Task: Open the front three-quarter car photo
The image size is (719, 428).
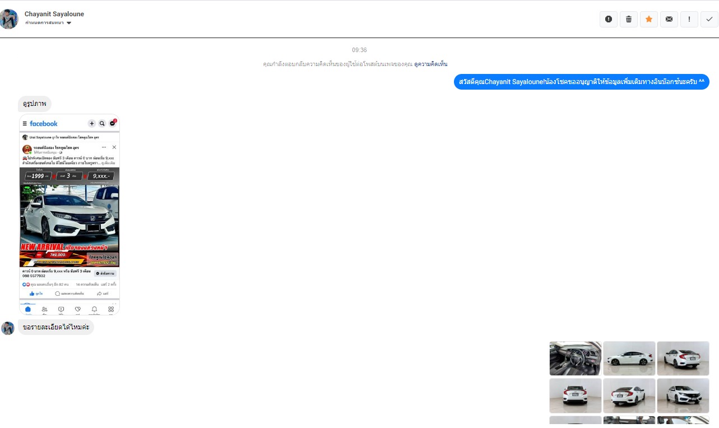Action: click(x=683, y=396)
